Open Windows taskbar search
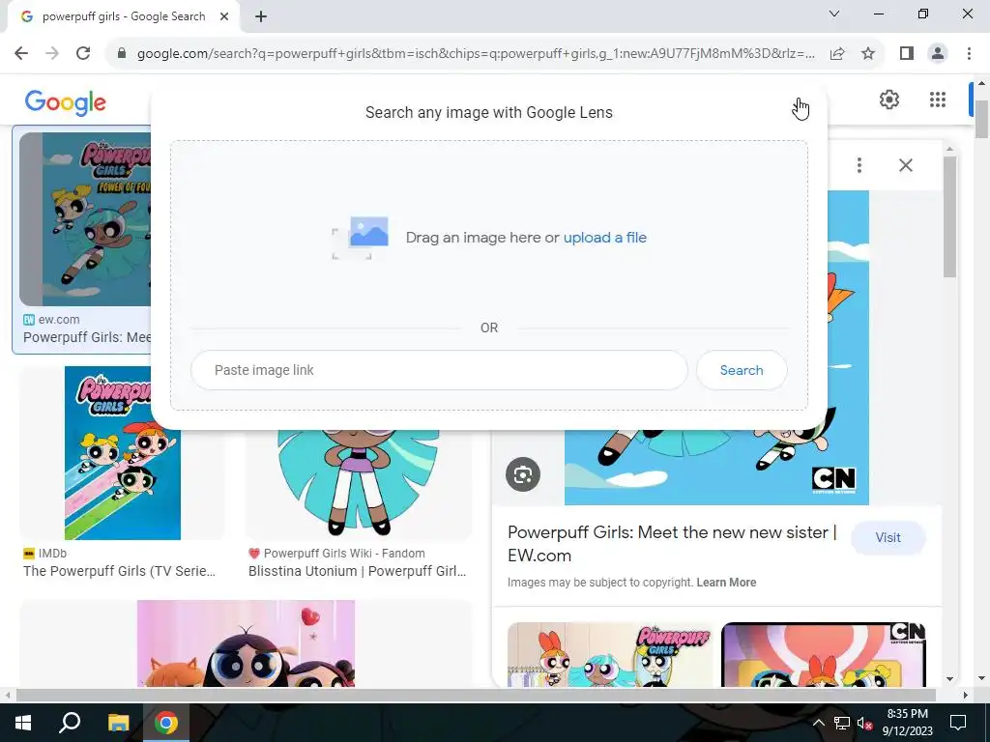Viewport: 990px width, 742px height. point(70,723)
